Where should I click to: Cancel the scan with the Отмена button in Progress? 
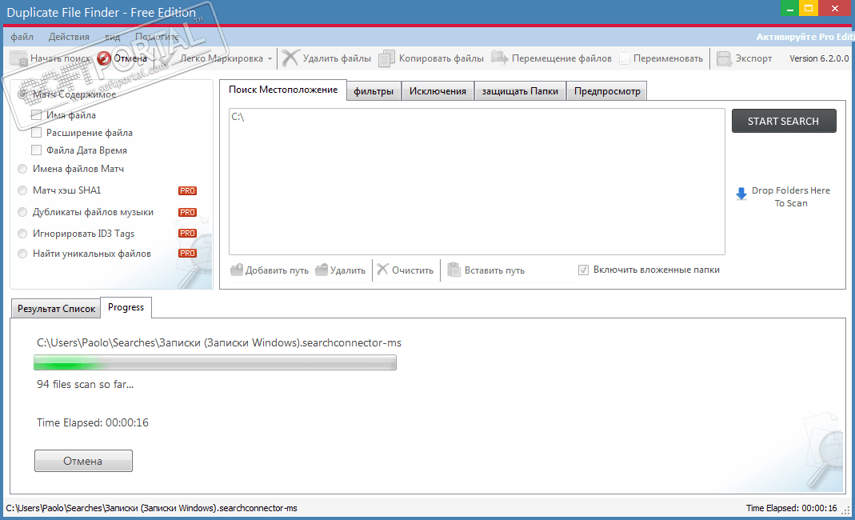coord(83,461)
